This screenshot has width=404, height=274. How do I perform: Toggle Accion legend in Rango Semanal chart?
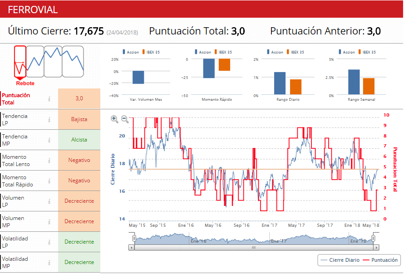pos(347,52)
